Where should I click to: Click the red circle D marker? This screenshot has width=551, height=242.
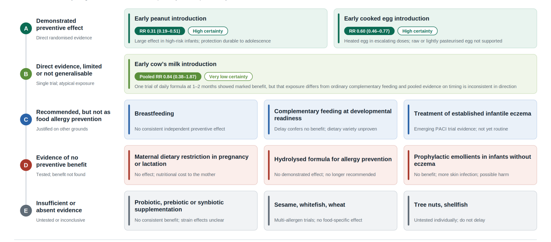pos(26,165)
